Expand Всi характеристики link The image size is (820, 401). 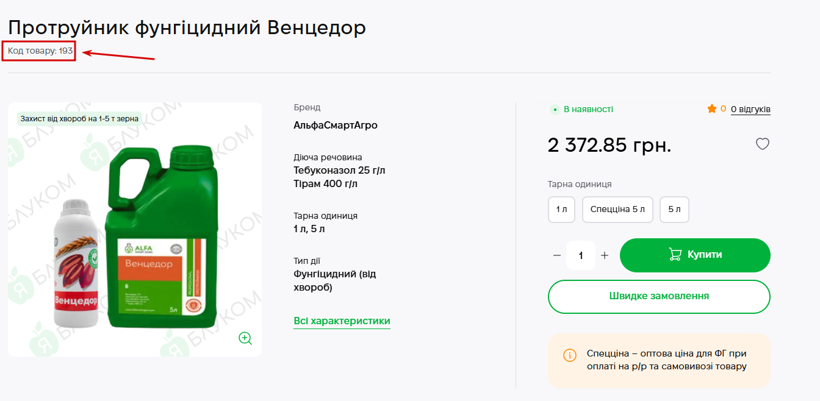[x=342, y=321]
